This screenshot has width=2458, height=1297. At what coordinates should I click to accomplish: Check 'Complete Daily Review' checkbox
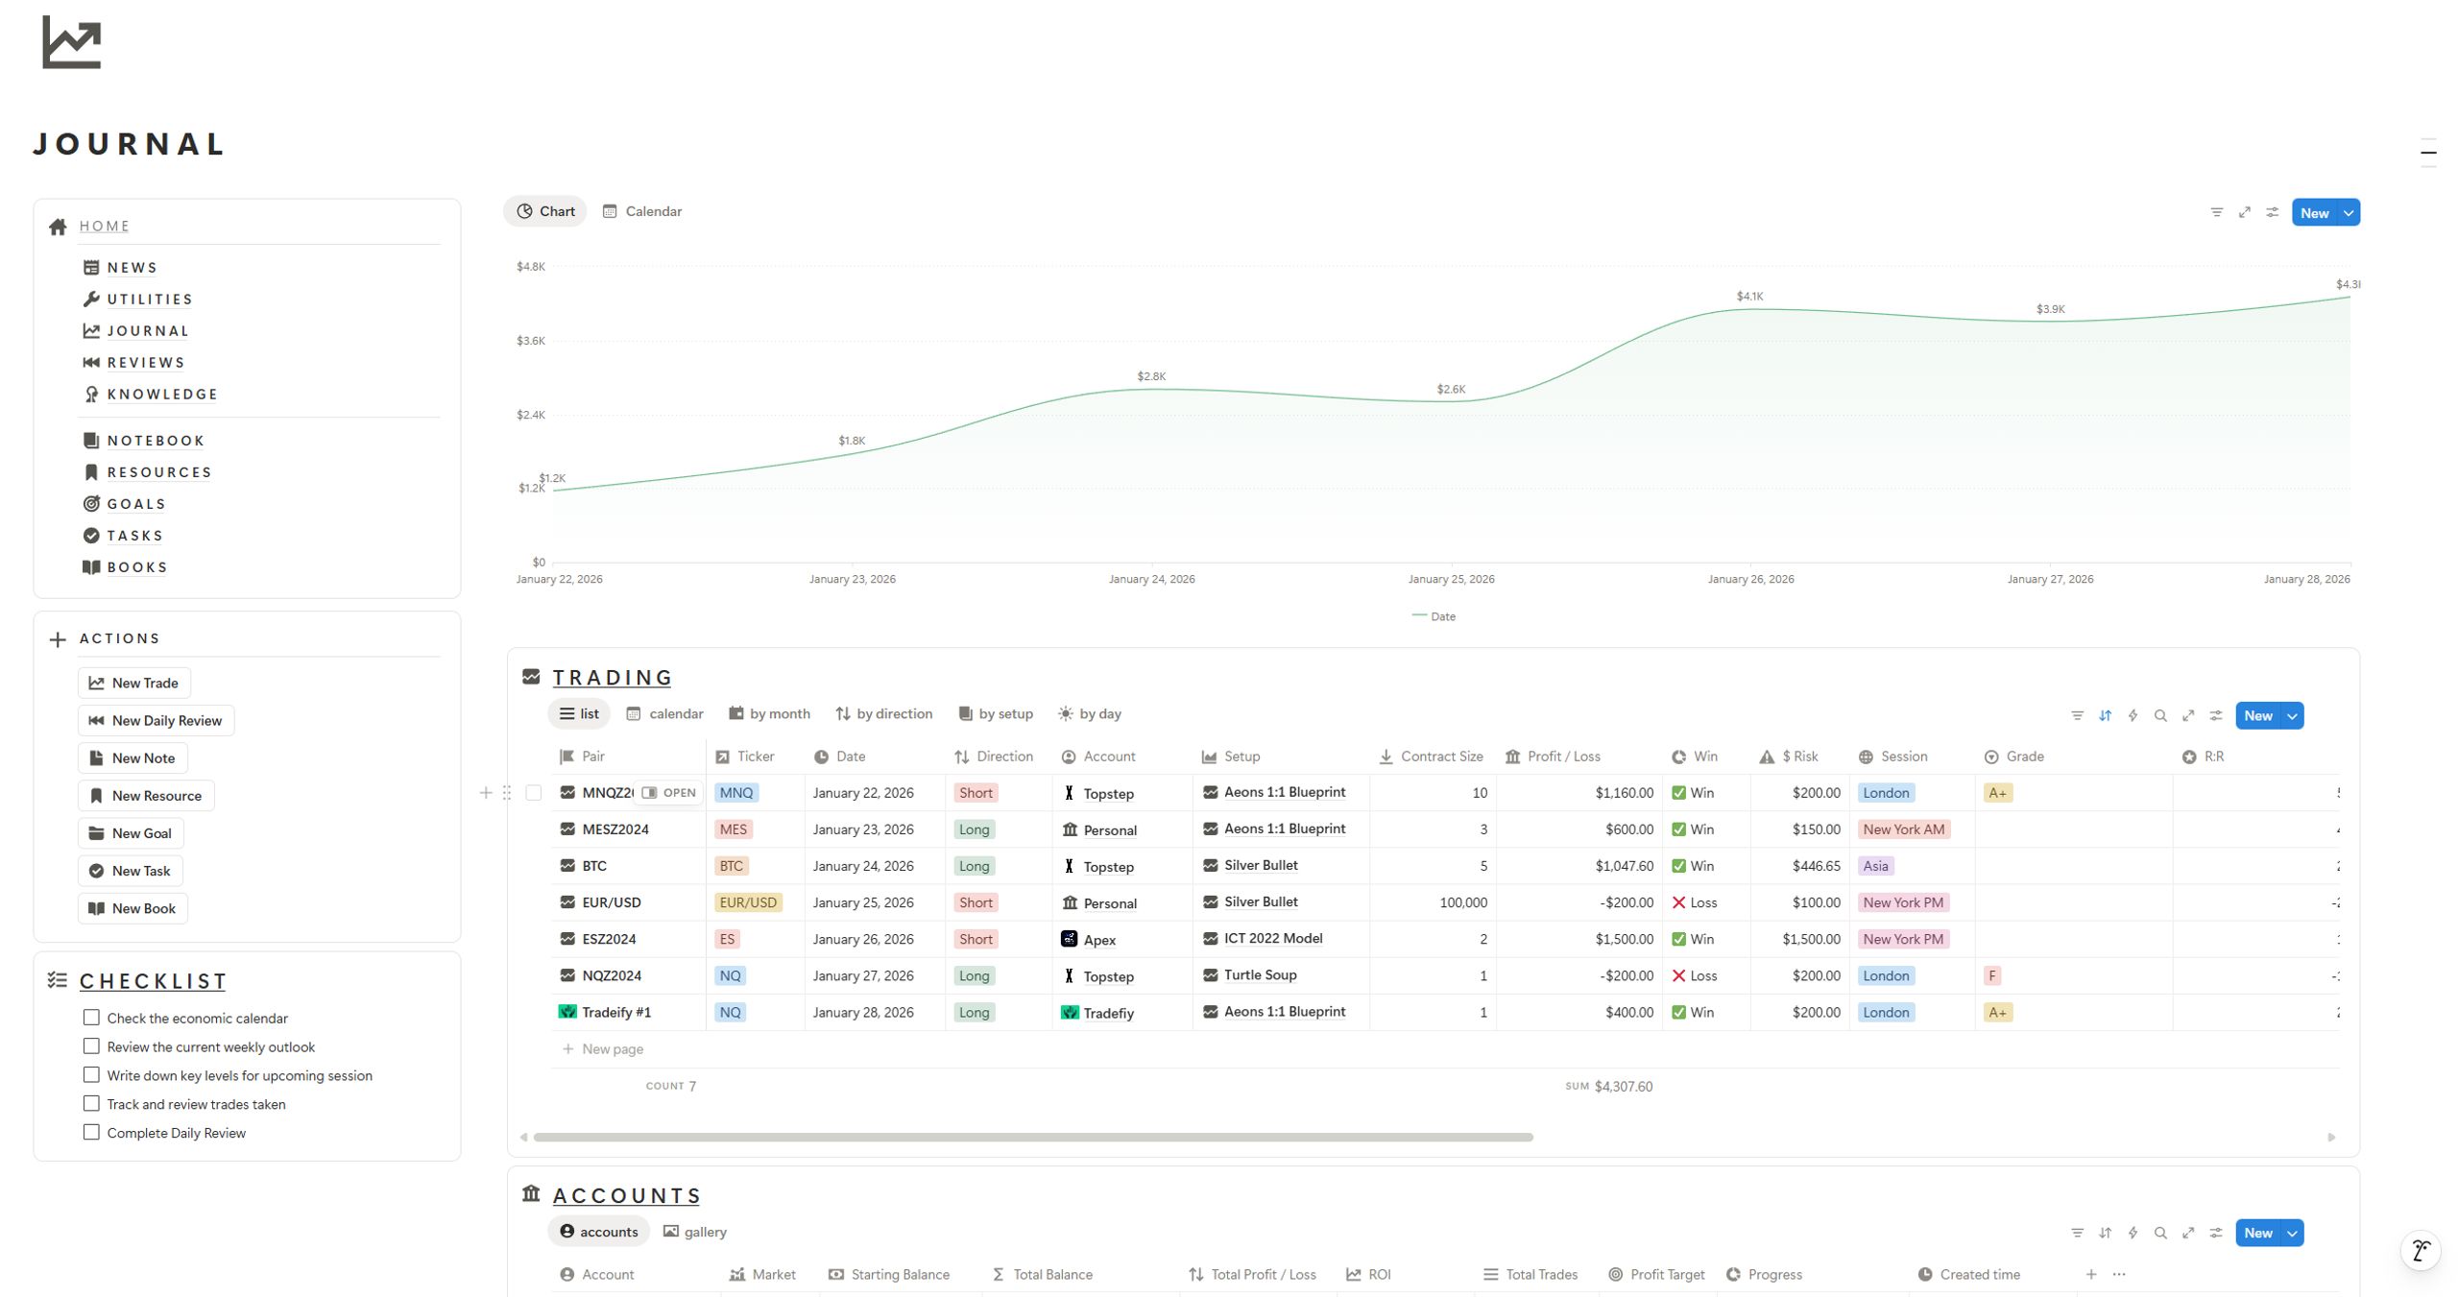tap(91, 1133)
